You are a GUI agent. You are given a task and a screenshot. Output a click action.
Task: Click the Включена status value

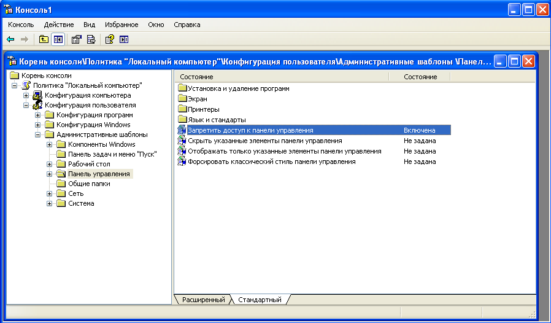(x=420, y=130)
